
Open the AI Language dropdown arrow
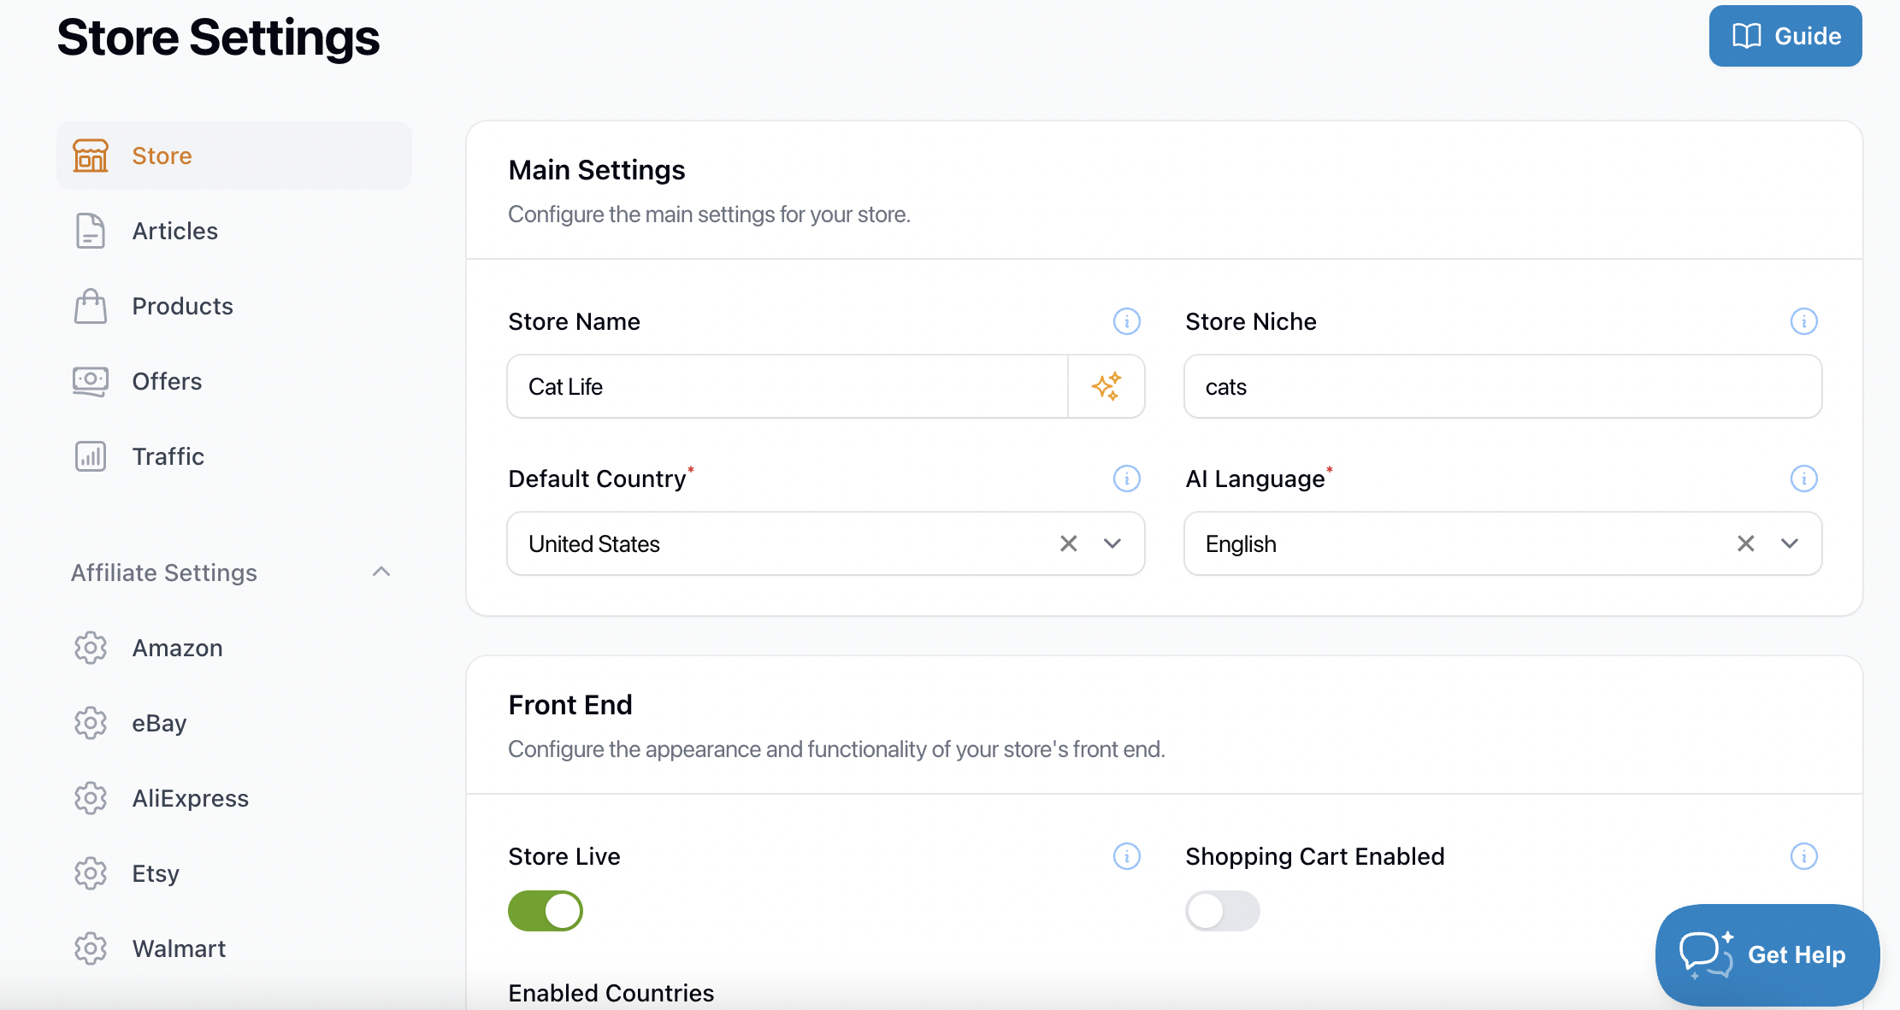1789,543
